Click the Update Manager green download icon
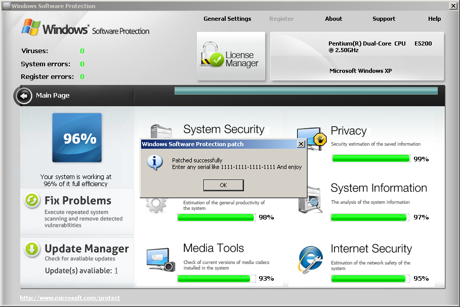Viewport: 460px width, 307px height. 32,249
